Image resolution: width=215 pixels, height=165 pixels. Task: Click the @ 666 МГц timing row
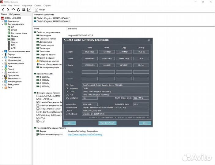pyautogui.click(x=44, y=77)
